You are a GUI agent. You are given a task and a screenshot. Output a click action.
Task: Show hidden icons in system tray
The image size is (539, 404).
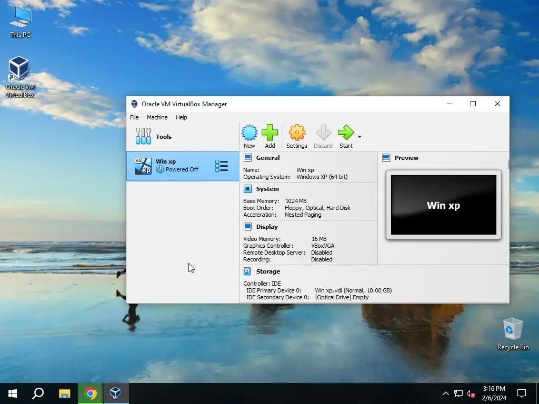pyautogui.click(x=445, y=393)
